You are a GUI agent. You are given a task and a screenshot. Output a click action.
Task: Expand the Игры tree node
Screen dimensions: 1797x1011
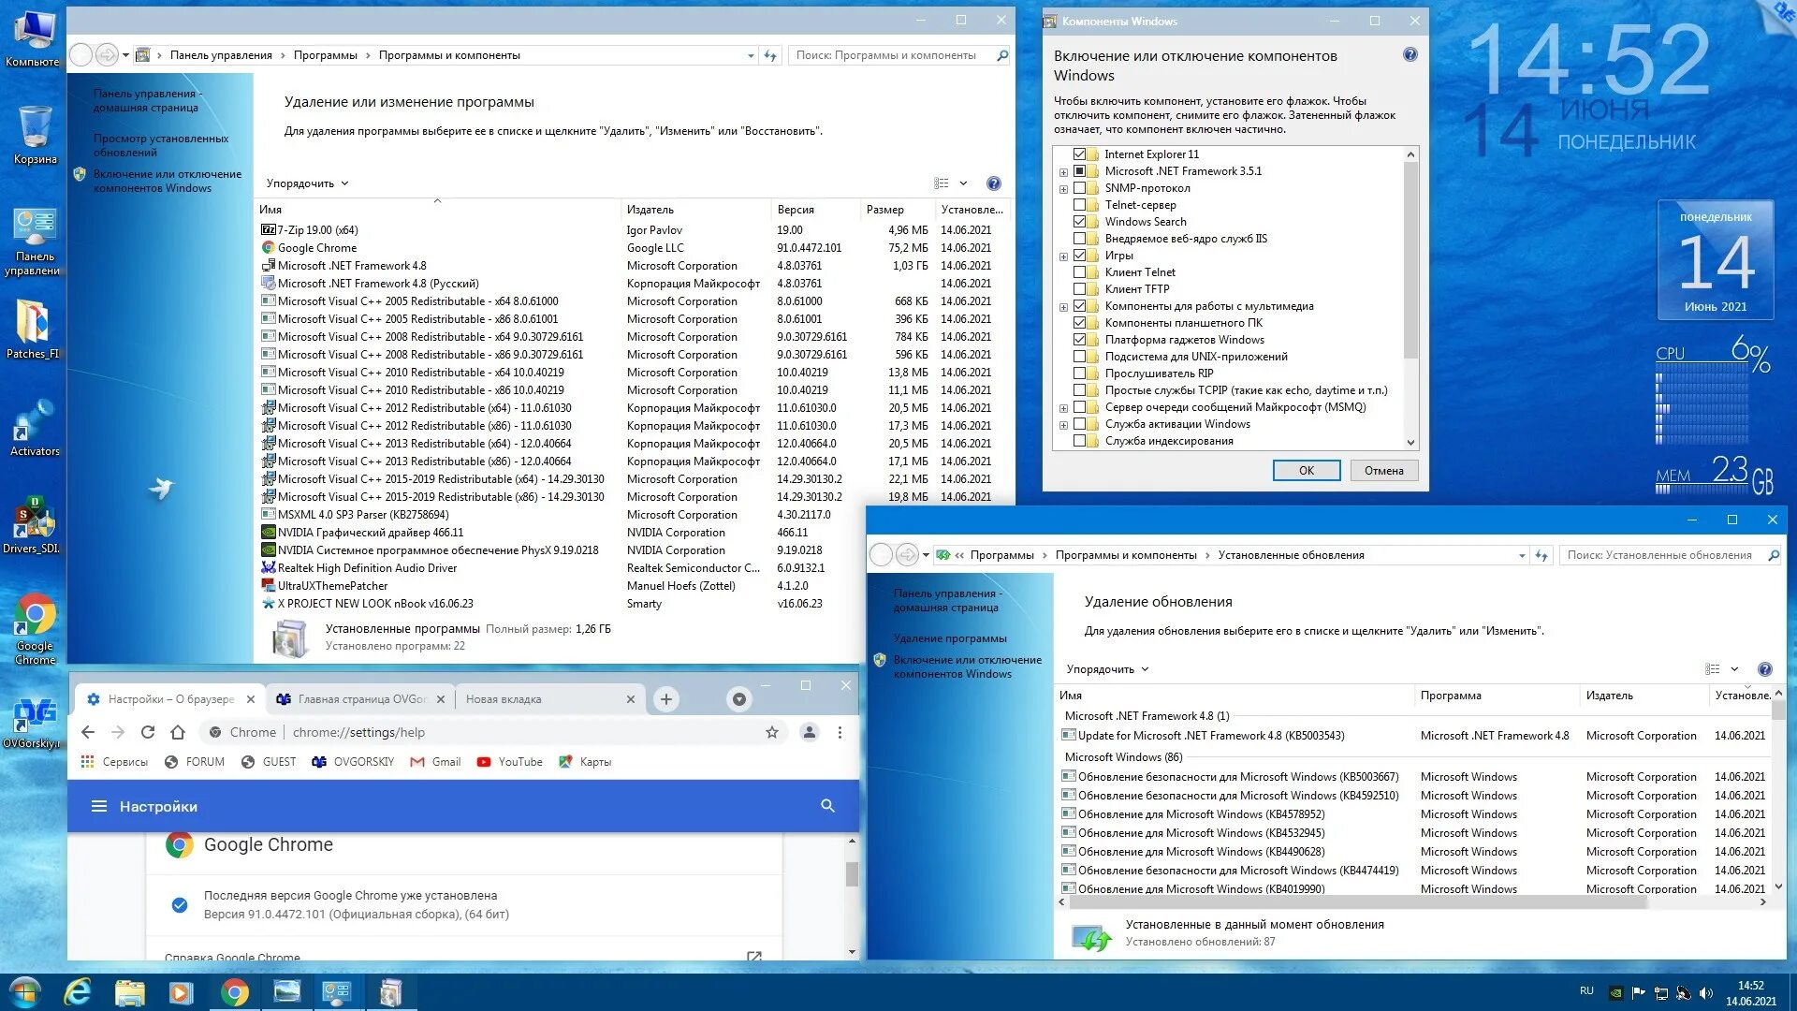1063,256
